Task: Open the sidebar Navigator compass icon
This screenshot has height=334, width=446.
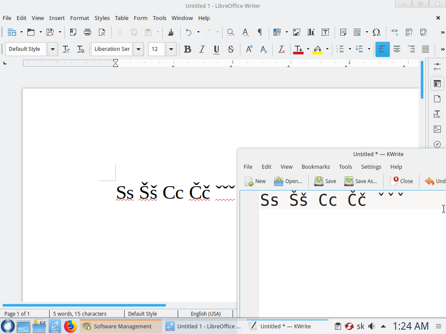Action: [x=437, y=144]
